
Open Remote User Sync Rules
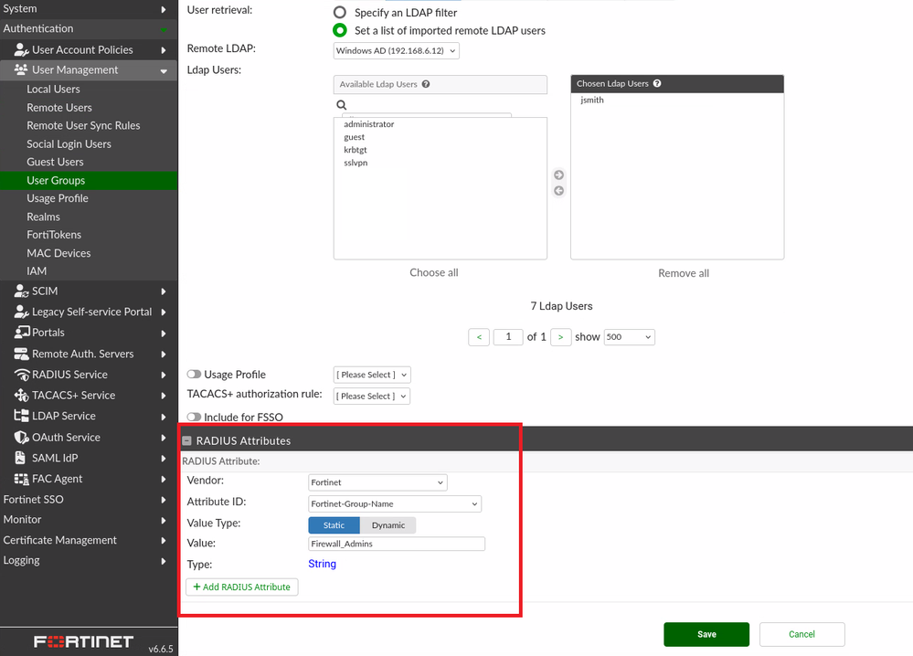(83, 126)
